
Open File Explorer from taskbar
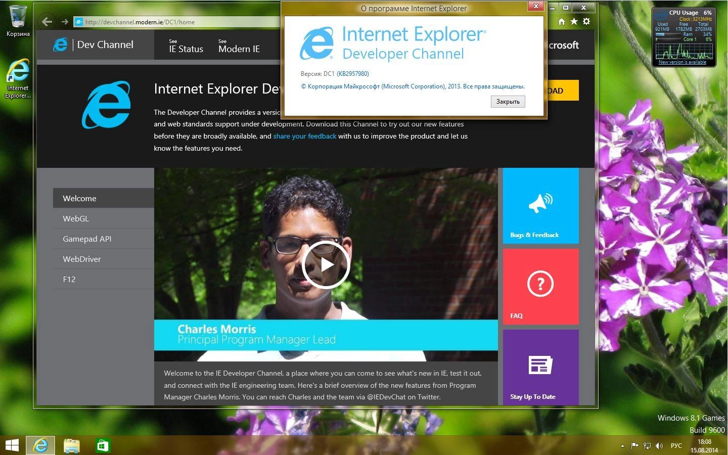coord(72,445)
